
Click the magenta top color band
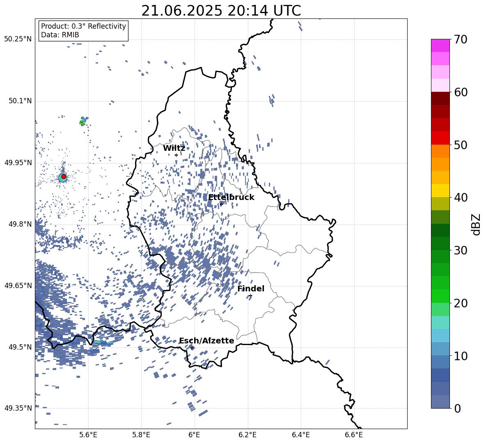tap(440, 45)
